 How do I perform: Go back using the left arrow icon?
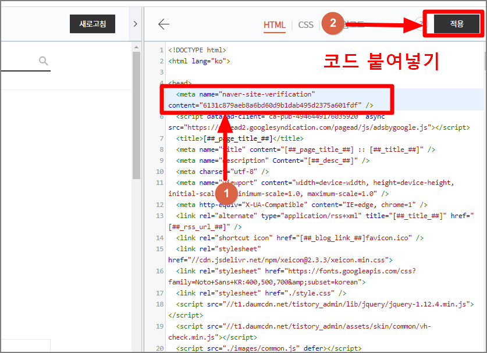(163, 24)
